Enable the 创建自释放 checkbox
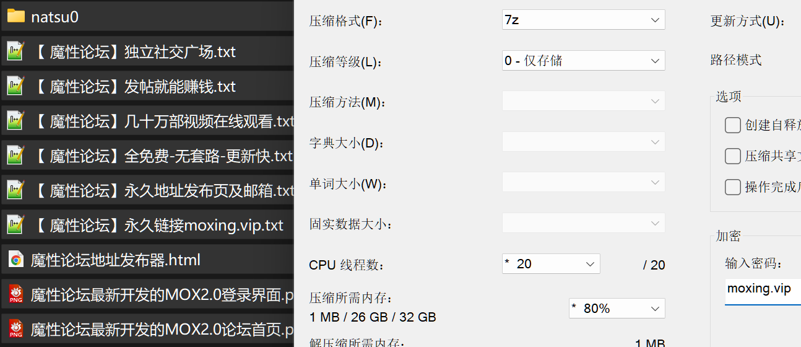This screenshot has width=801, height=347. tap(733, 125)
